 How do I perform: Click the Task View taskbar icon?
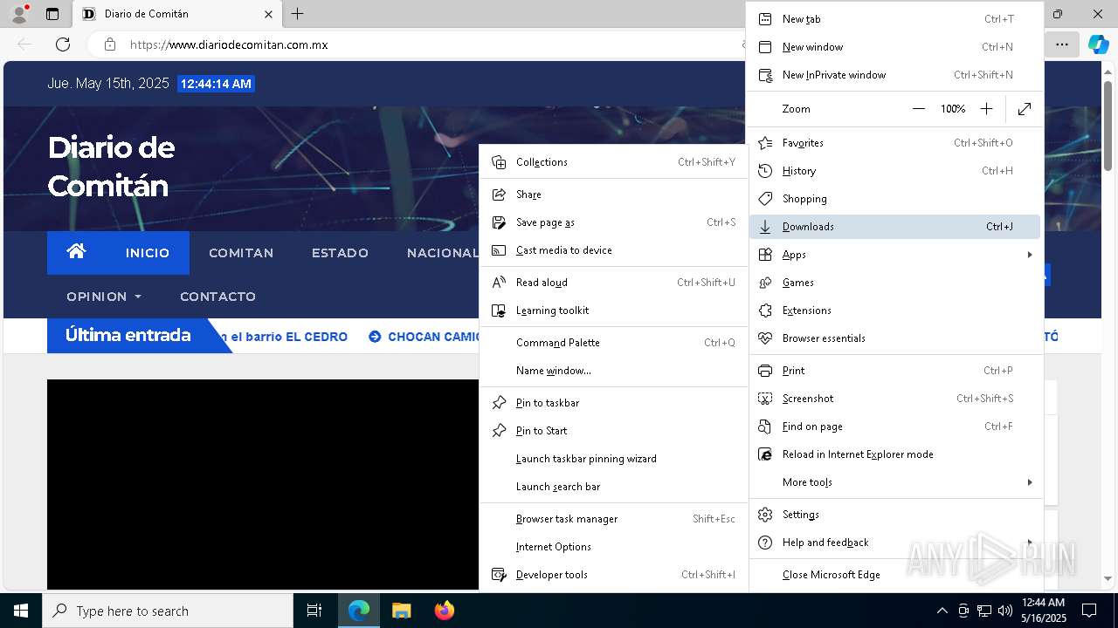pos(314,611)
